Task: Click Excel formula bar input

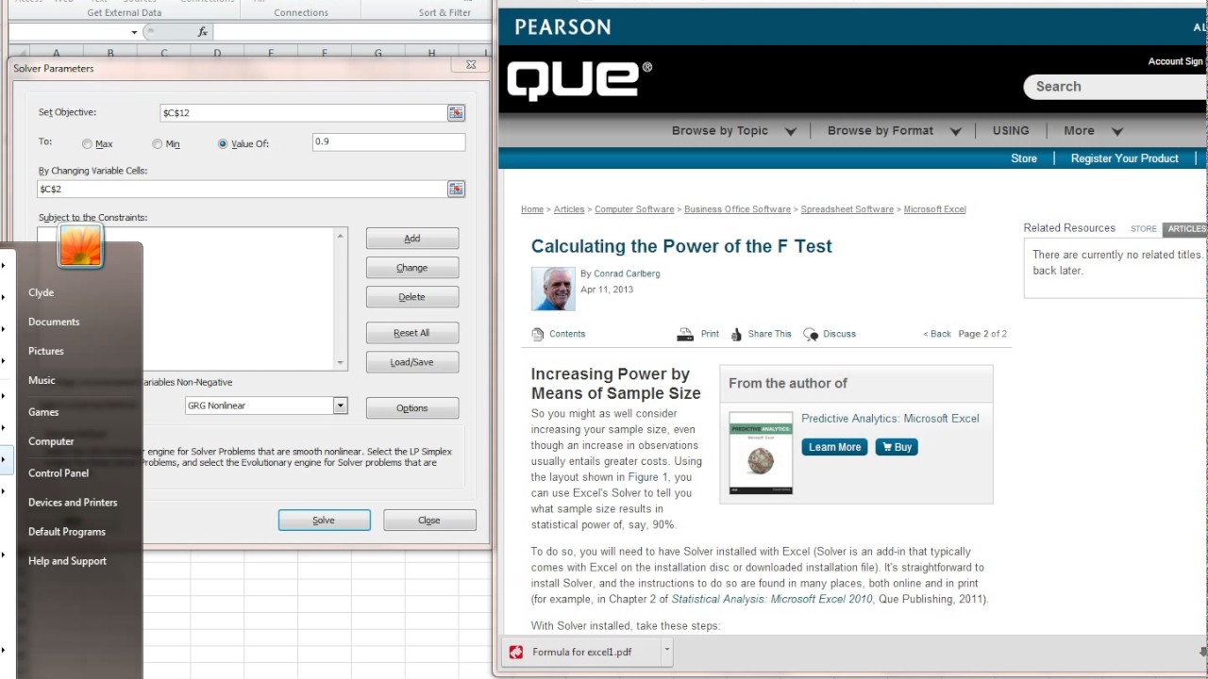Action: 353,32
